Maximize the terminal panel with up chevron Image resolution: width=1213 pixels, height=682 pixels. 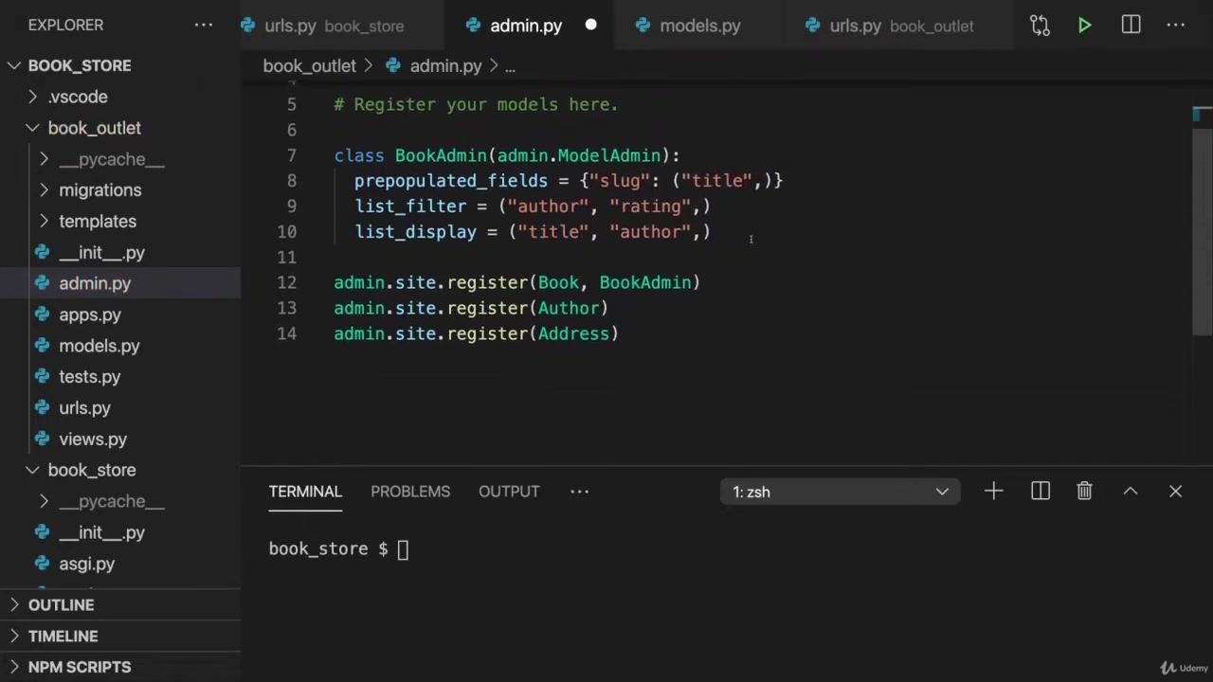(x=1130, y=491)
